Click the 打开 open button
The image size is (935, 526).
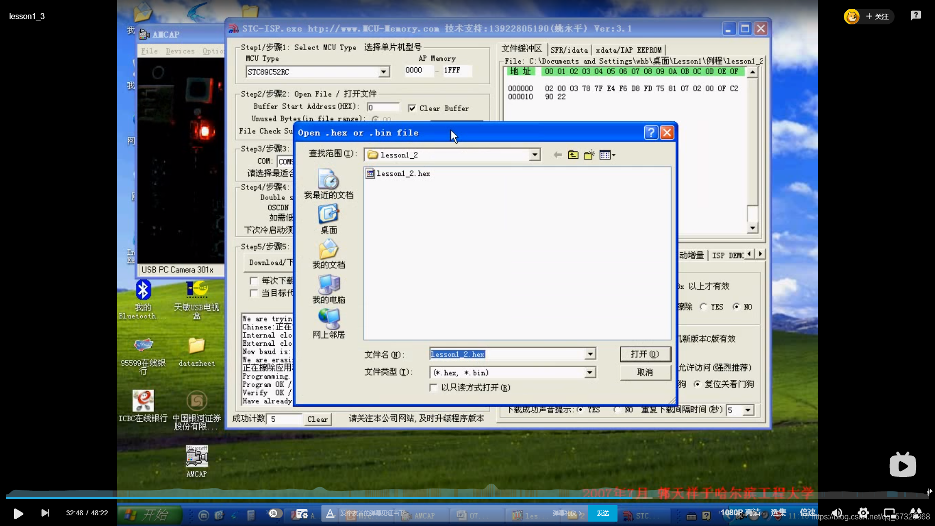[x=645, y=354]
